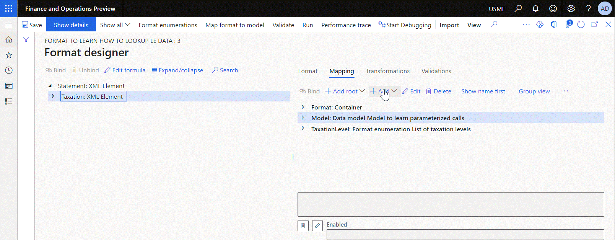Open the app launcher waffle menu

coord(8,8)
